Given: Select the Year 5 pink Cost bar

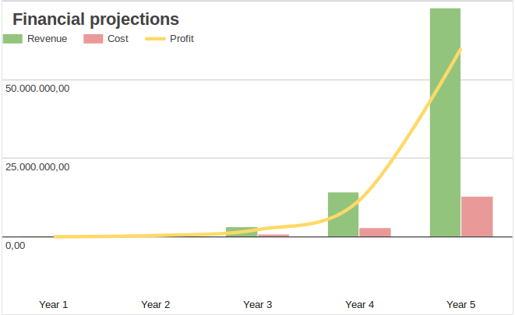Looking at the screenshot, I should pos(477,216).
